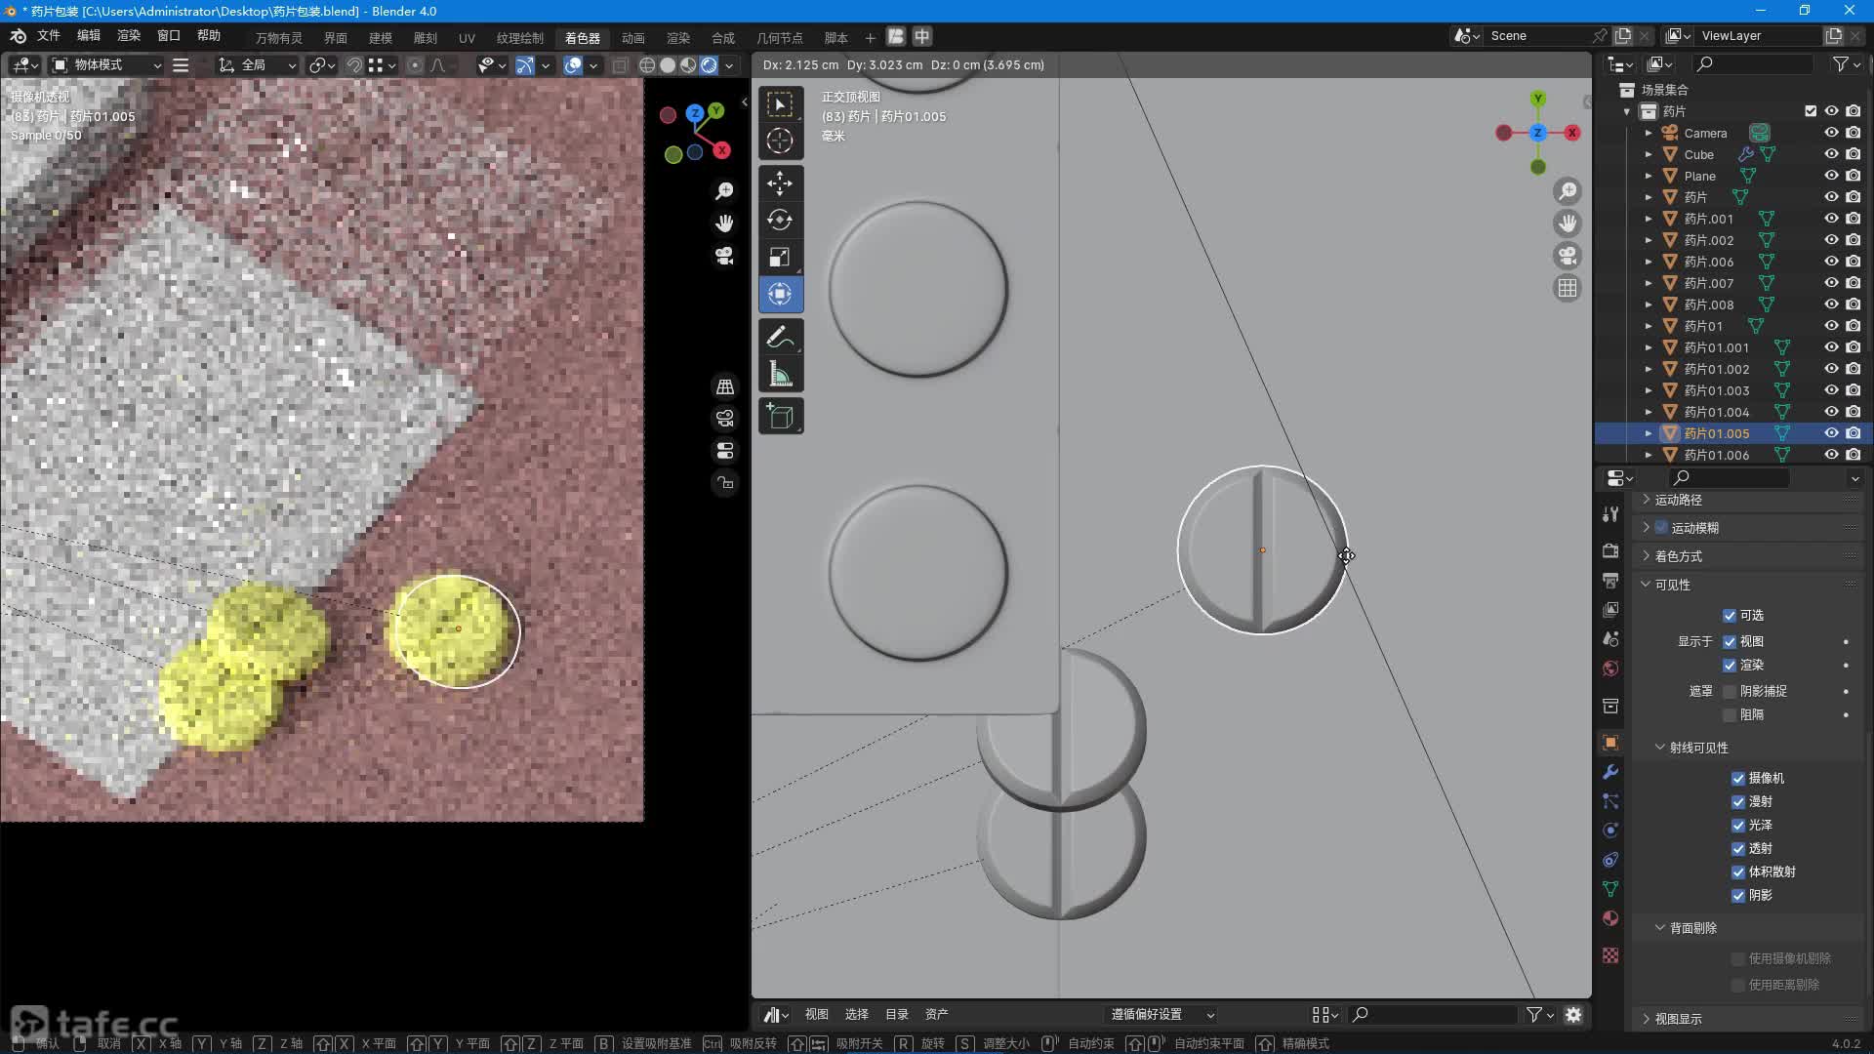
Task: Select the Rotate tool
Action: click(780, 220)
